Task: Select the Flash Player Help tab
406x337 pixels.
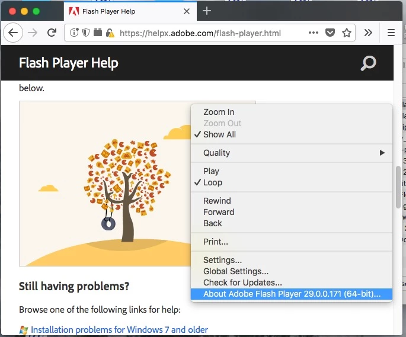Action: 130,11
